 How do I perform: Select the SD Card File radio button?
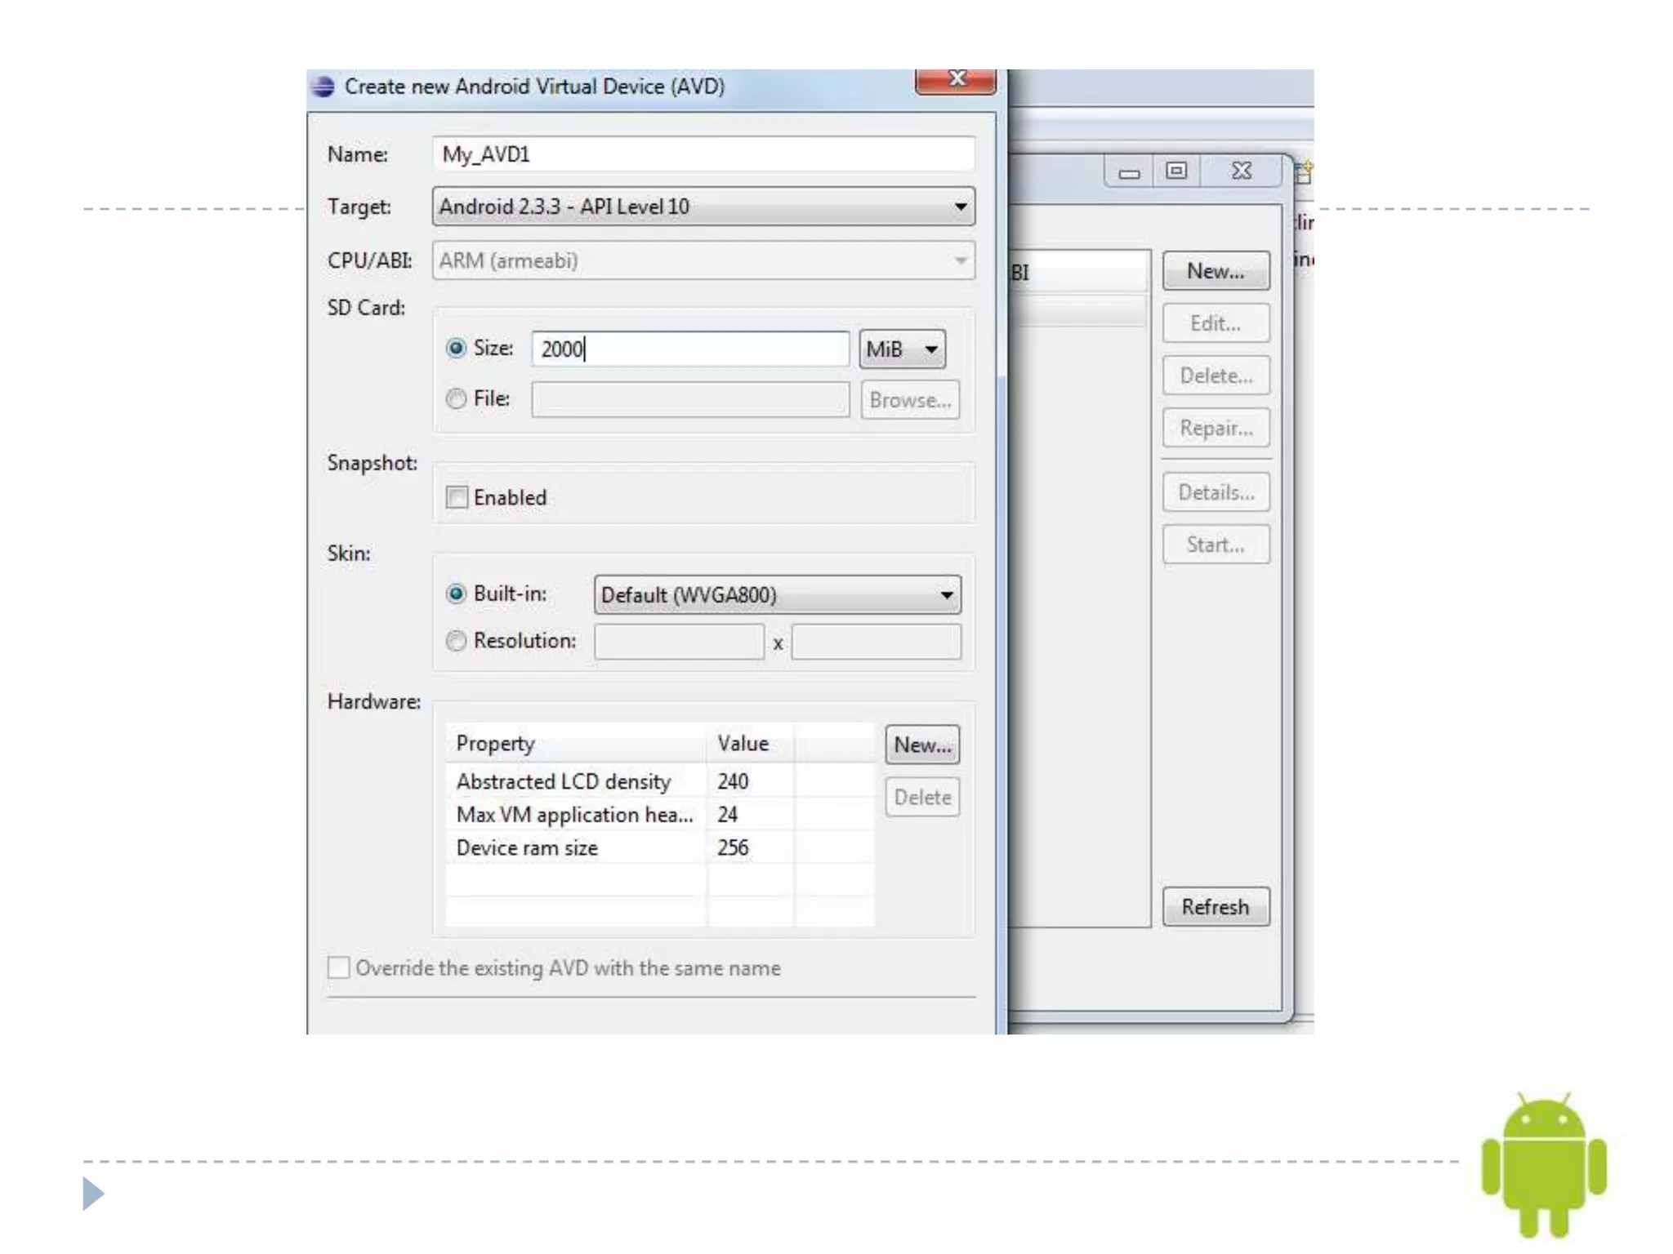(456, 398)
